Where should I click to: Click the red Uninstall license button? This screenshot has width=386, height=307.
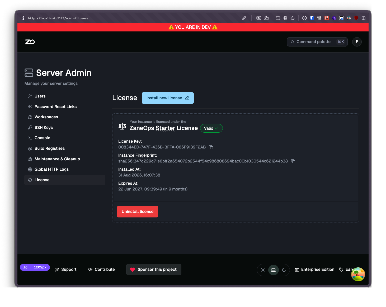tap(138, 212)
